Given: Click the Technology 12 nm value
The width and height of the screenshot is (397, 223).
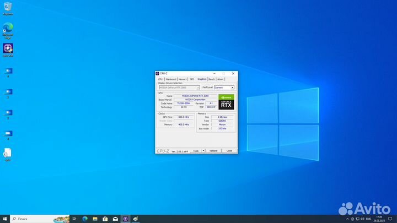Looking at the screenshot, I should coord(184,107).
